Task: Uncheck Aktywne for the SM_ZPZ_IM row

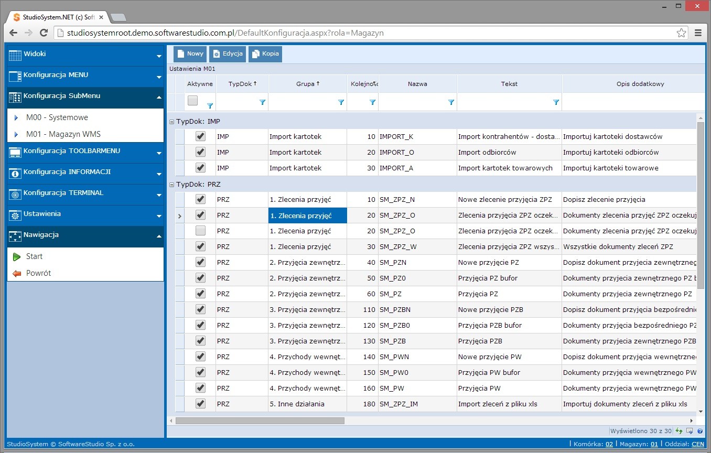Action: click(x=200, y=404)
